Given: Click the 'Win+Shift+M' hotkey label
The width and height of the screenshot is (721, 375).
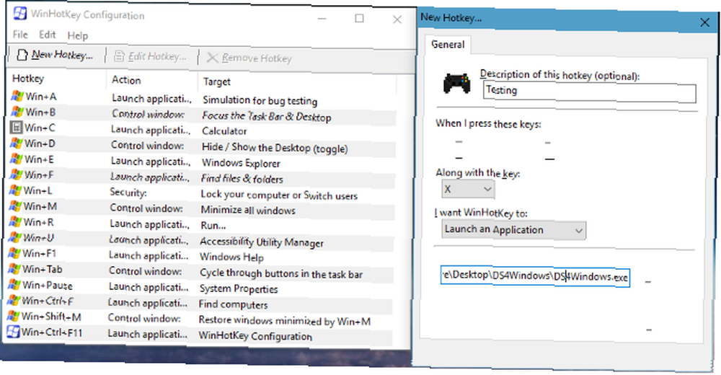Looking at the screenshot, I should pyautogui.click(x=51, y=317).
